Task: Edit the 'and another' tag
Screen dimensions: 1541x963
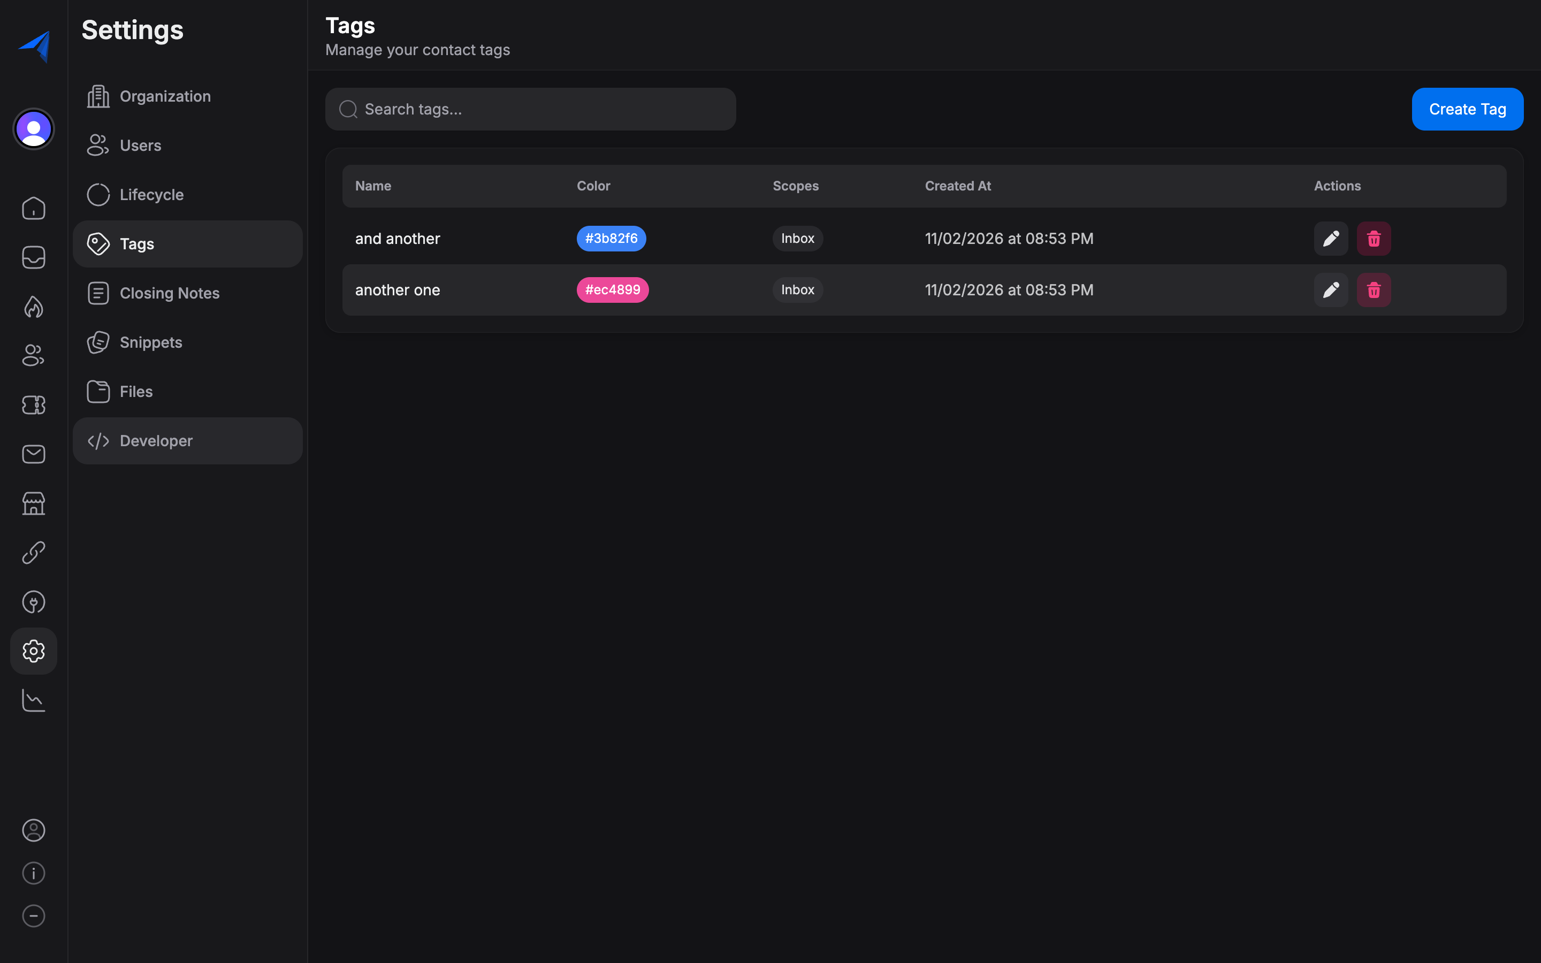Action: click(x=1331, y=239)
